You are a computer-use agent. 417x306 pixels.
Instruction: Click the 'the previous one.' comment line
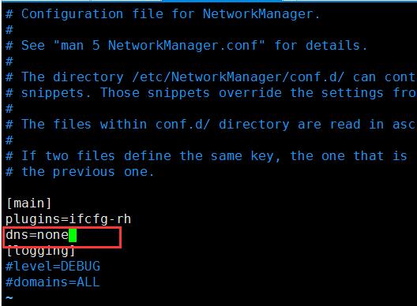pos(80,172)
